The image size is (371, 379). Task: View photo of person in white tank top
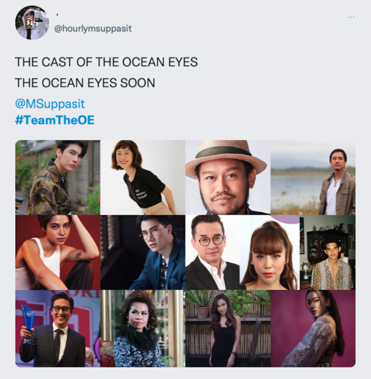(x=58, y=253)
